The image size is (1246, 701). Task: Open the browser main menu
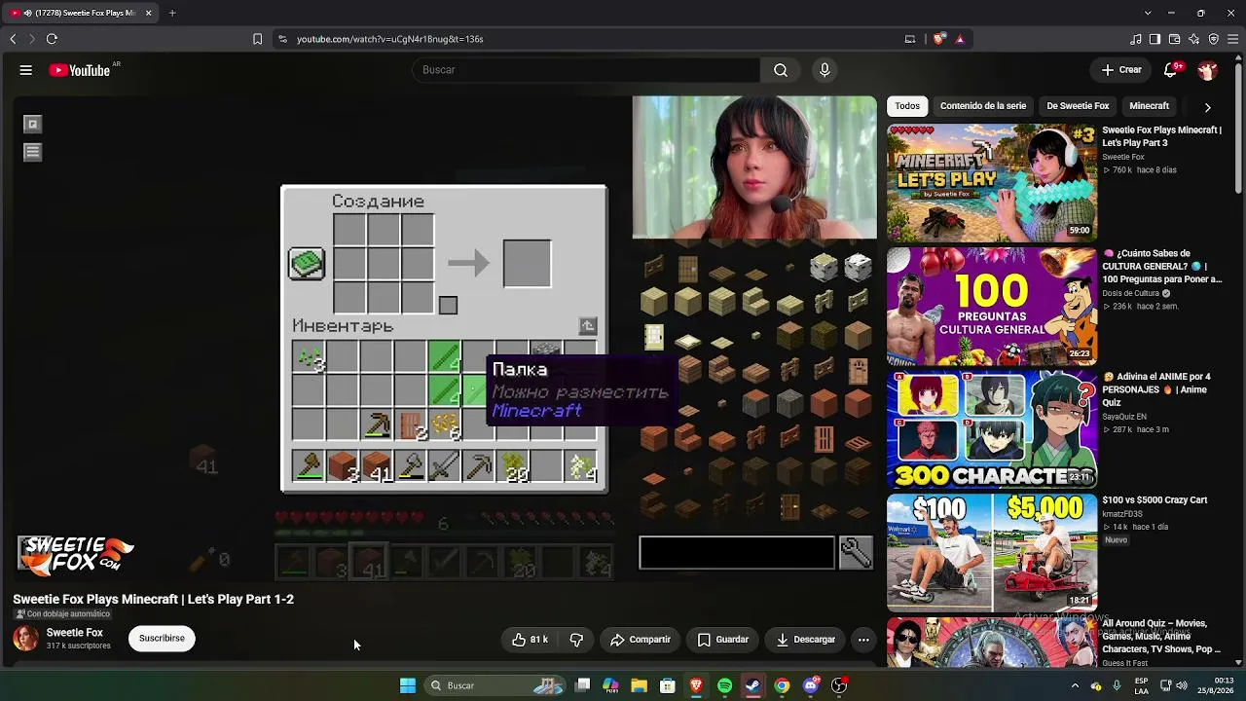(x=1233, y=39)
